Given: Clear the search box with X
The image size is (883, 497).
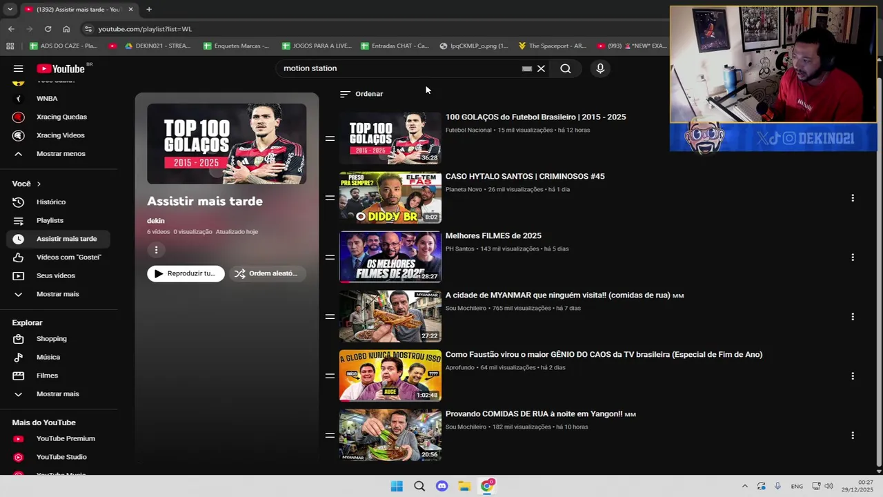Looking at the screenshot, I should (x=541, y=68).
